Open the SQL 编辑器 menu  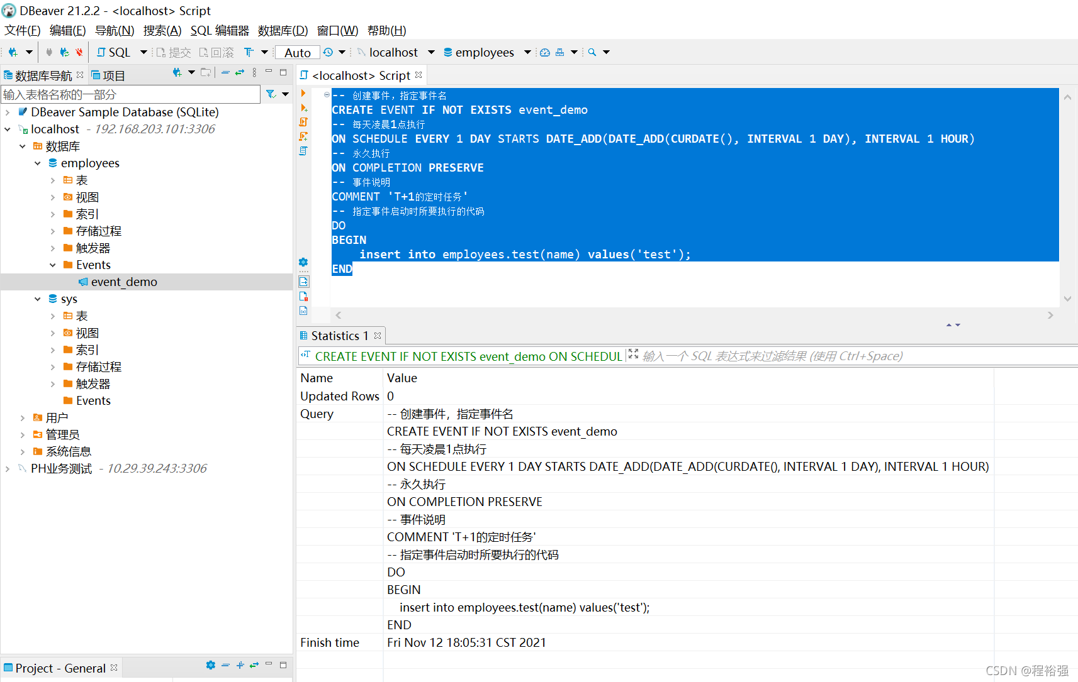pos(220,30)
